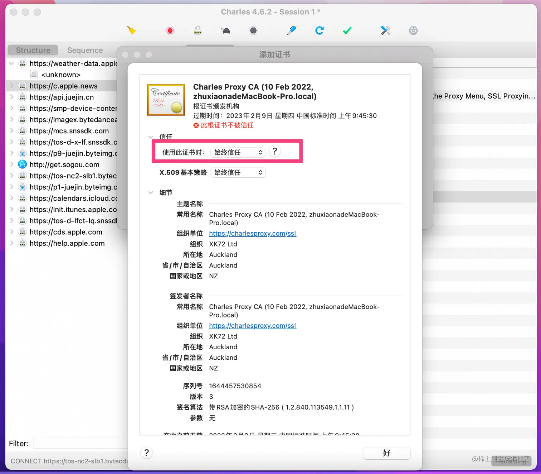This screenshot has width=541, height=474.
Task: Click the red 此根证书不被信任 warning text
Action: [x=227, y=125]
